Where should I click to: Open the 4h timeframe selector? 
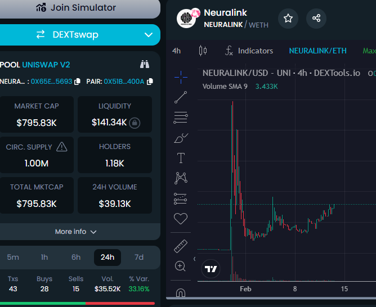(x=176, y=51)
